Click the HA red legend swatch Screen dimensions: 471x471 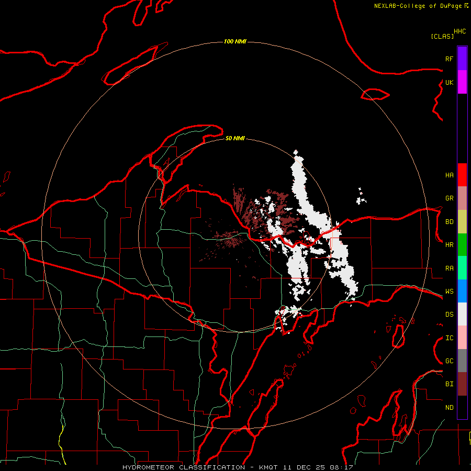pos(462,175)
